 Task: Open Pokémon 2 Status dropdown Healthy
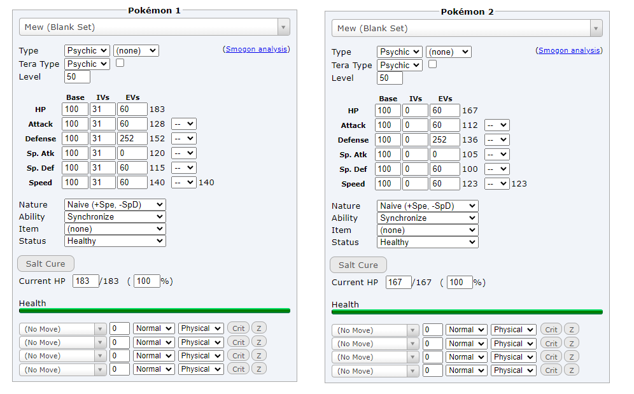pos(428,243)
